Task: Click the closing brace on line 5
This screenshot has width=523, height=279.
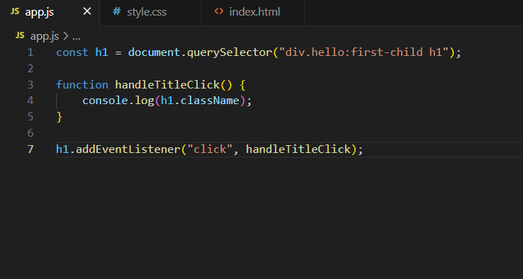Action: point(60,117)
